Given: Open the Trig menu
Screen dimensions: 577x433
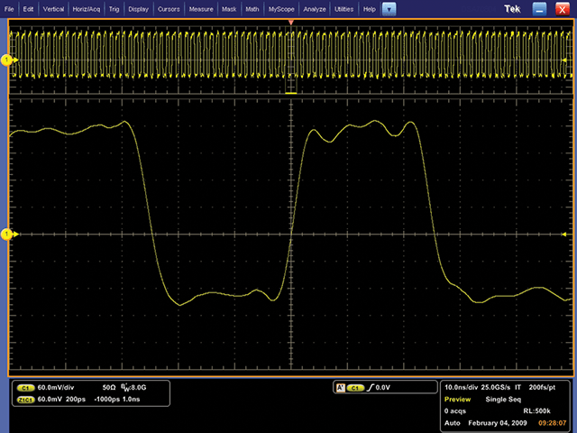Looking at the screenshot, I should click(x=114, y=9).
